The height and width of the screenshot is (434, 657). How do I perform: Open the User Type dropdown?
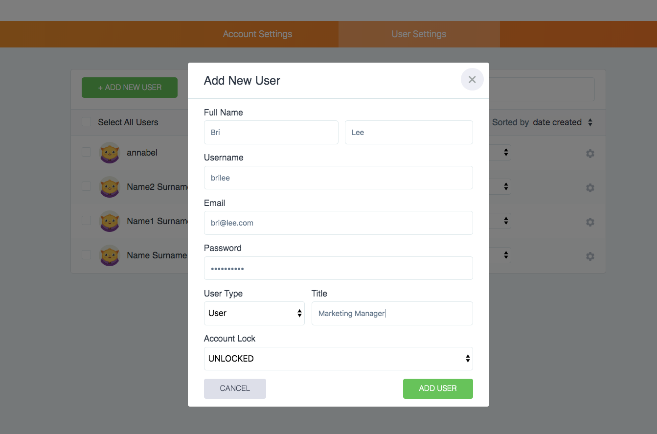tap(254, 313)
